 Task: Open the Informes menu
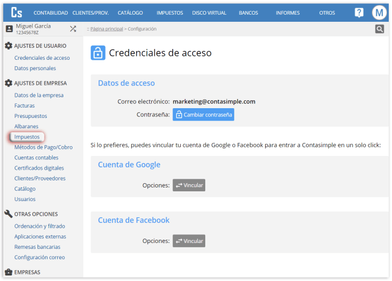pyautogui.click(x=287, y=13)
